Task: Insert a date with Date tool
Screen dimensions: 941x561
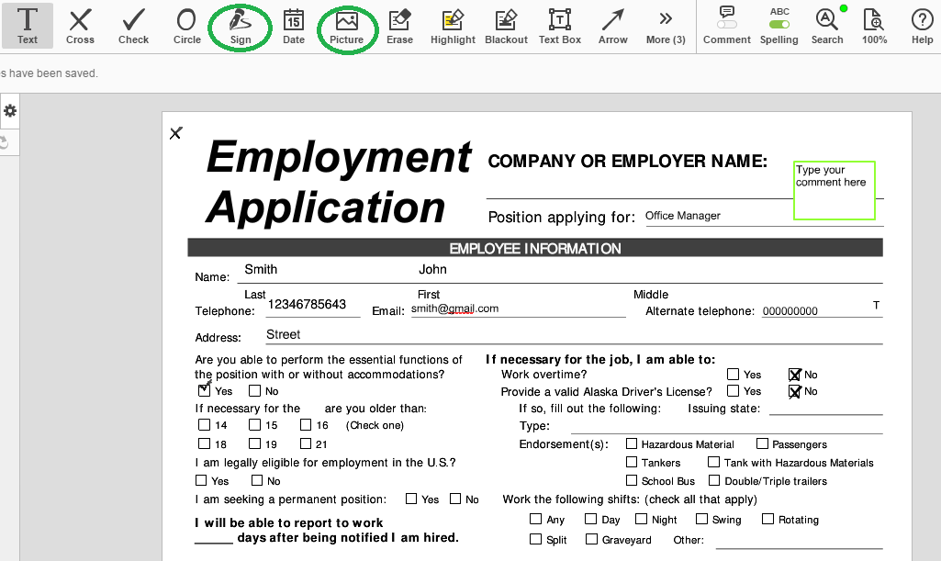Action: [293, 26]
